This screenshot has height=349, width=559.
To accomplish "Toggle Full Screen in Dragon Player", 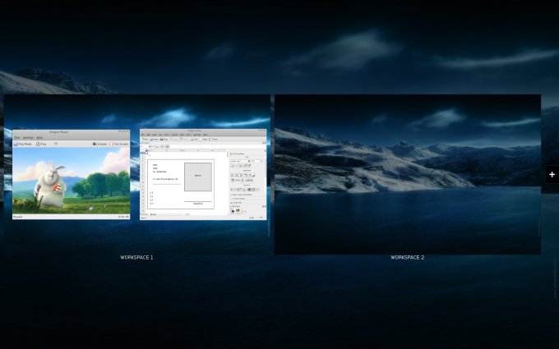I will click(119, 144).
